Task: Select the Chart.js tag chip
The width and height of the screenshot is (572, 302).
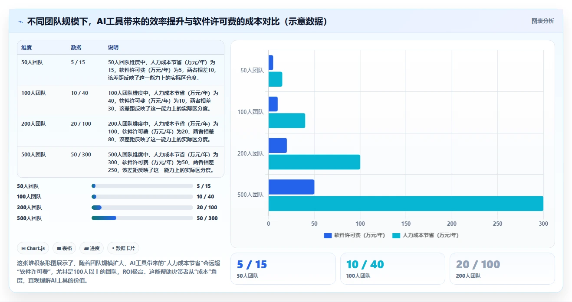Action: click(x=33, y=248)
